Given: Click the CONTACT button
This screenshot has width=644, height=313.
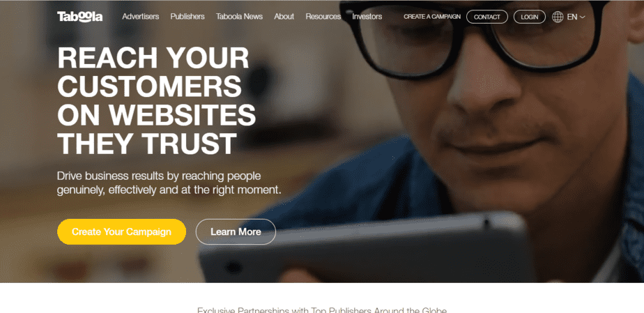Looking at the screenshot, I should (x=487, y=17).
